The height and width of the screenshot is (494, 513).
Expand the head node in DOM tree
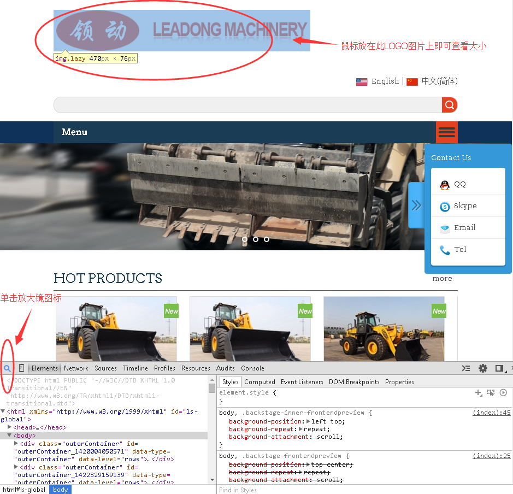pyautogui.click(x=10, y=427)
